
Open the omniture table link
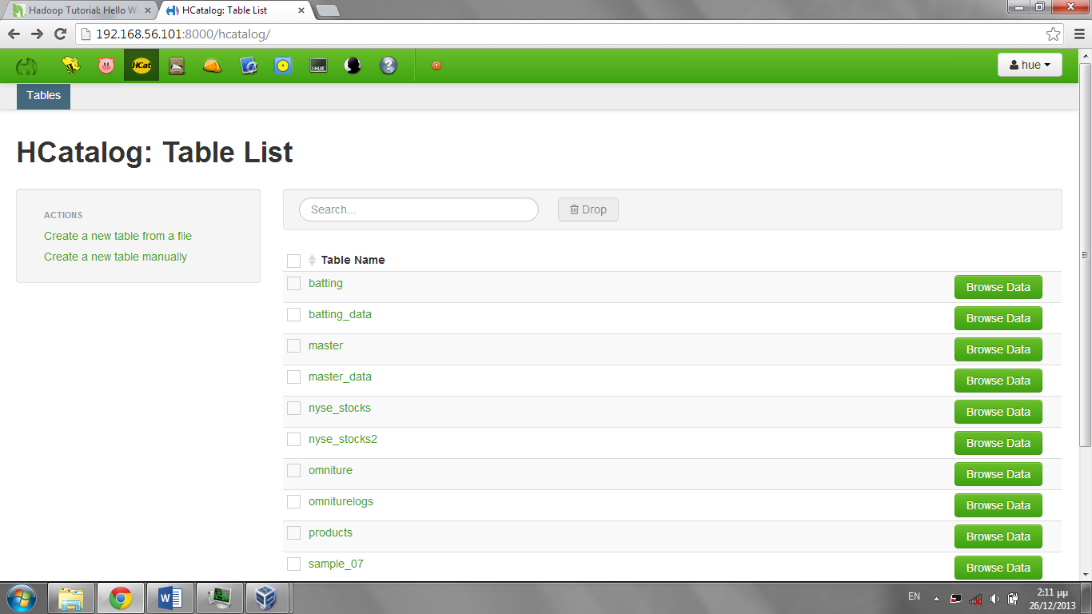(330, 470)
